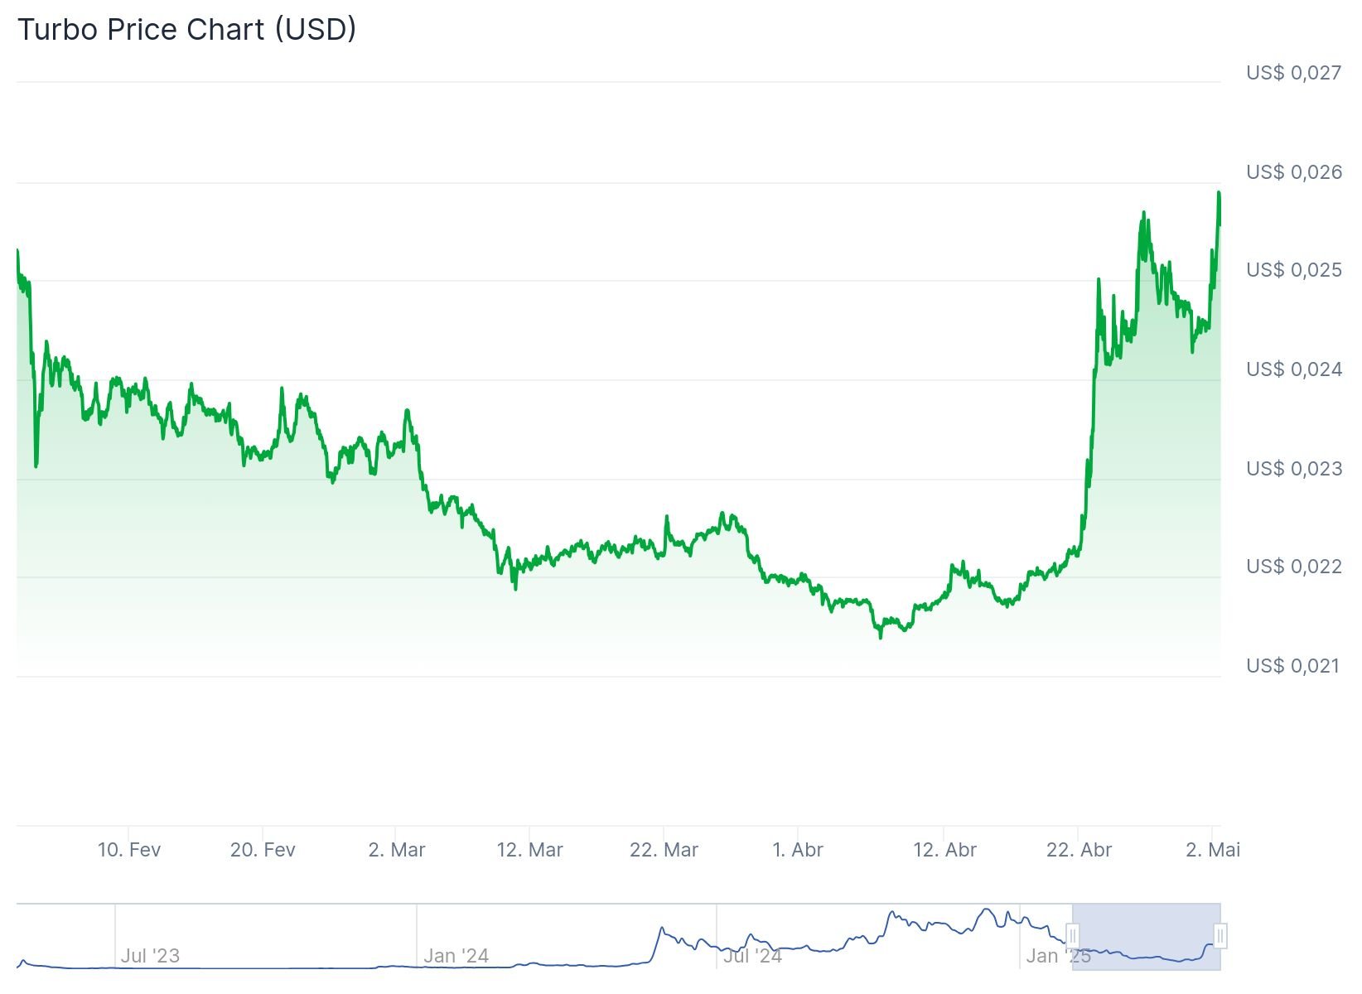Viewport: 1362px width, 994px height.
Task: Click the US$ 0,021 price axis label
Action: [1293, 666]
